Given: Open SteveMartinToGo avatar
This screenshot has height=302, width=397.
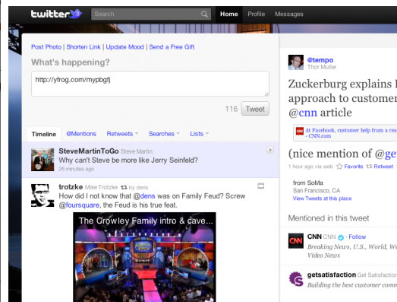Looking at the screenshot, I should [x=43, y=160].
